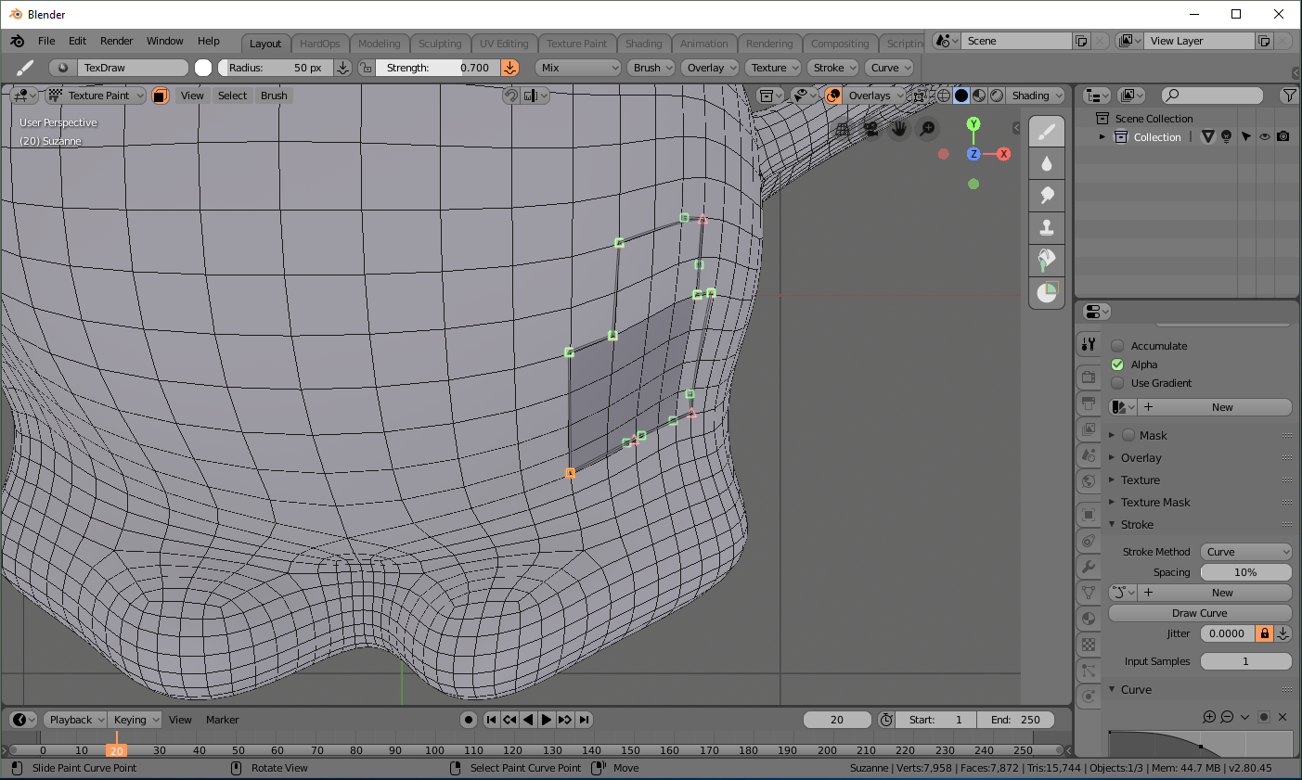Screen dimensions: 1302x780
Task: Open the Output properties tab
Action: tap(1089, 403)
